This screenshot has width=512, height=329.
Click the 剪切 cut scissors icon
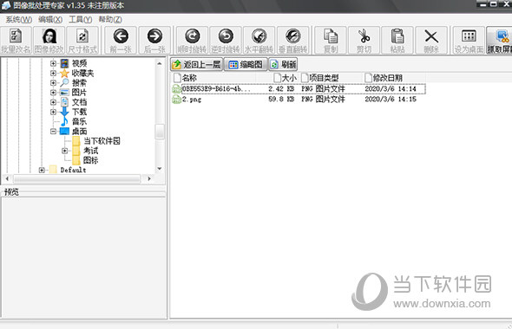tap(364, 40)
